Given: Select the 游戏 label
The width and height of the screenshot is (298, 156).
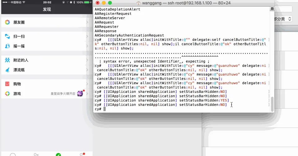Looking at the screenshot, I should (x=17, y=93).
